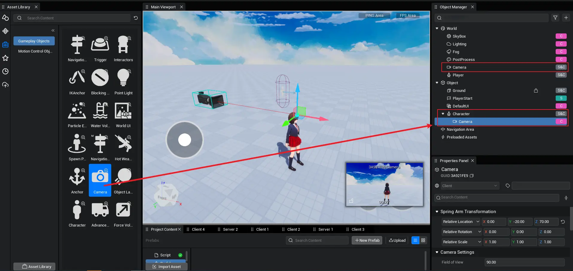Refresh the Asset Library search
This screenshot has height=271, width=573.
[136, 18]
